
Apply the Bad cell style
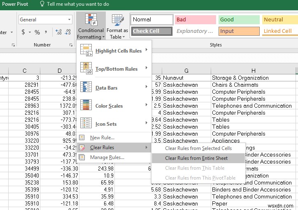[x=196, y=20]
